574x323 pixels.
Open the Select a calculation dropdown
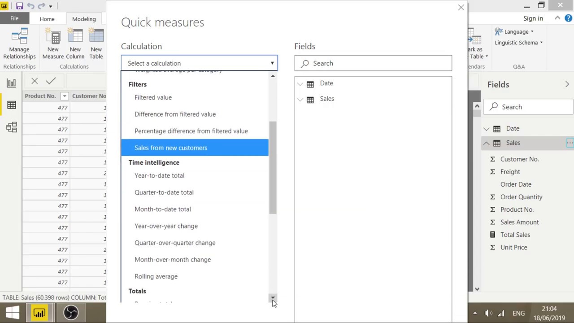point(199,63)
